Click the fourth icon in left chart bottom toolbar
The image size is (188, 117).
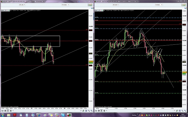click(11, 111)
